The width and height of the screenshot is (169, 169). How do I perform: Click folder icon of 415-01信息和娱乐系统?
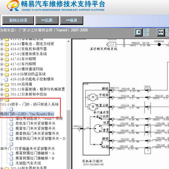7,54
